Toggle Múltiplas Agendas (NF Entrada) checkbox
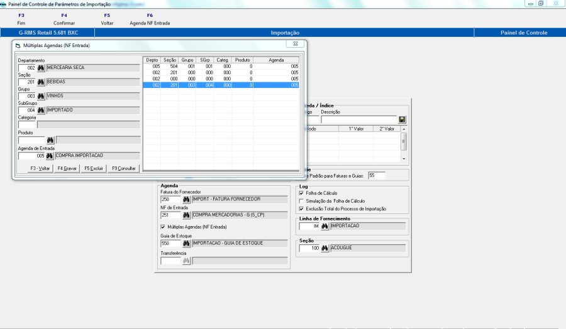This screenshot has height=329, width=566. point(163,227)
